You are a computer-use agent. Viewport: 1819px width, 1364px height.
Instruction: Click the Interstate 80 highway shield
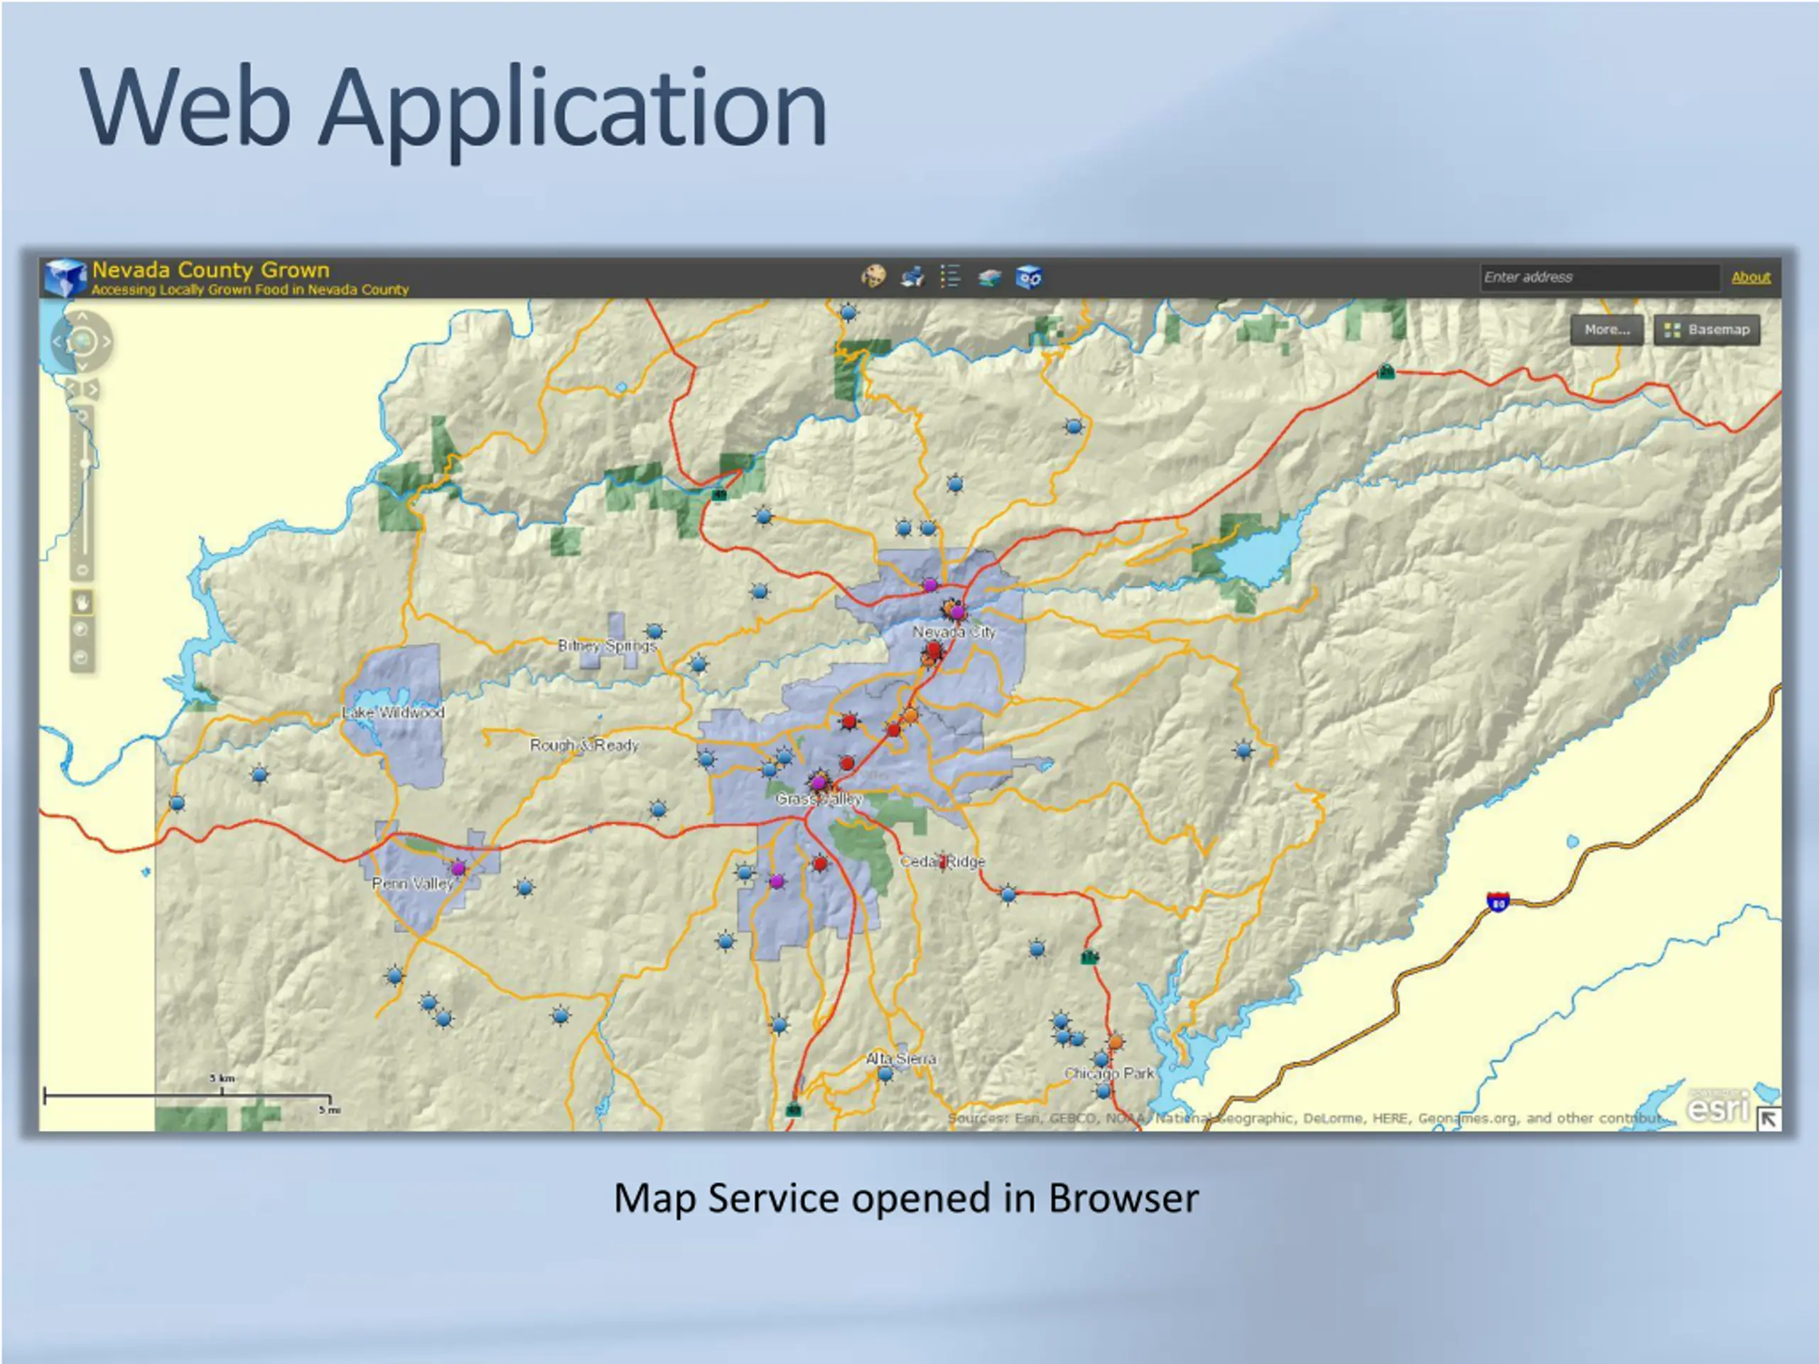(x=1499, y=902)
